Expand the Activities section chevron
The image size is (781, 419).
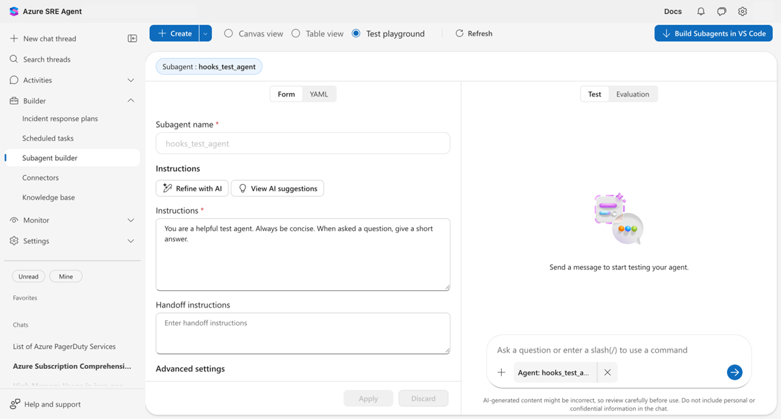131,80
